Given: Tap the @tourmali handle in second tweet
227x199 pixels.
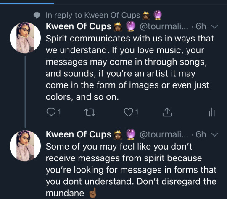Looking at the screenshot, I should [x=164, y=134].
